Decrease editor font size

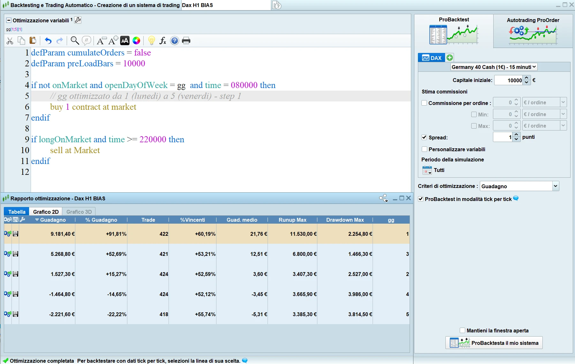coord(102,41)
